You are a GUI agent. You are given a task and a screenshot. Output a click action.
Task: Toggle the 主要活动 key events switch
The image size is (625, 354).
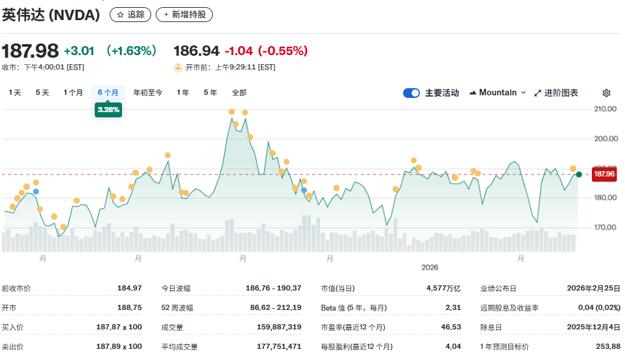pos(411,93)
